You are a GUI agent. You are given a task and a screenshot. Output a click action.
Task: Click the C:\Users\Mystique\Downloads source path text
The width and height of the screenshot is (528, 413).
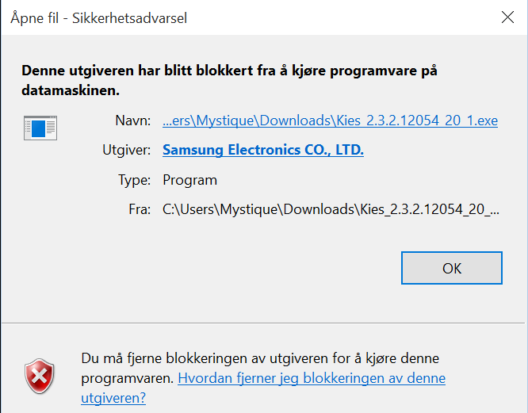pyautogui.click(x=331, y=209)
